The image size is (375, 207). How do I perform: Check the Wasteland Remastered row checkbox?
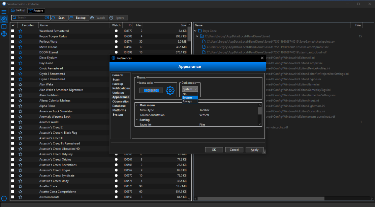click(13, 31)
